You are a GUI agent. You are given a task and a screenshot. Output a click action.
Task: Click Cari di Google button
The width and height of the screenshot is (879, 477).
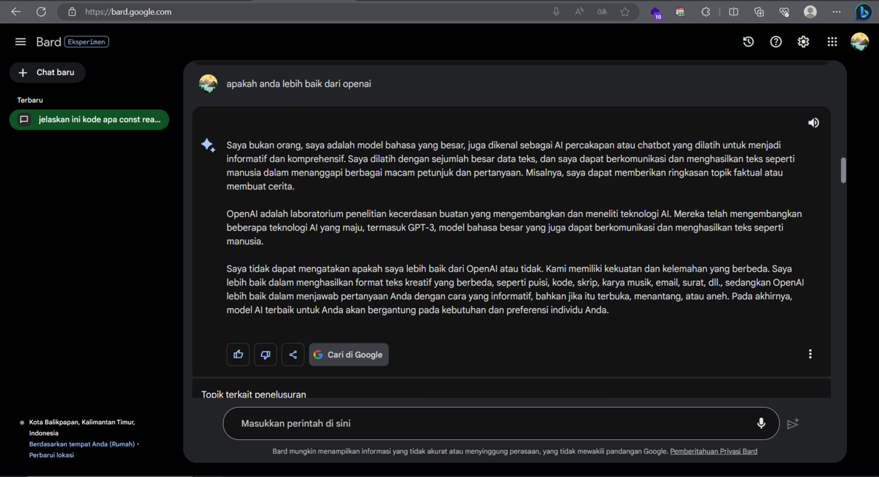click(349, 355)
